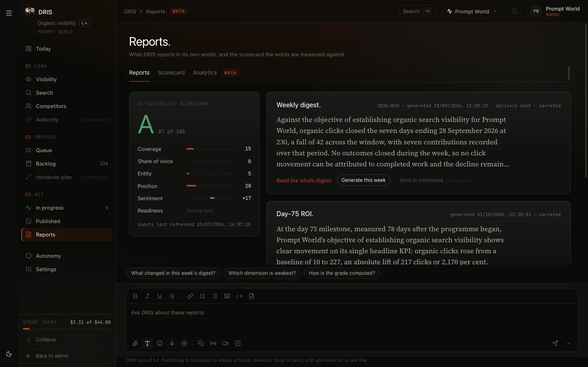Open the Prompt World Admin account menu
This screenshot has height=367, width=588.
coord(555,11)
